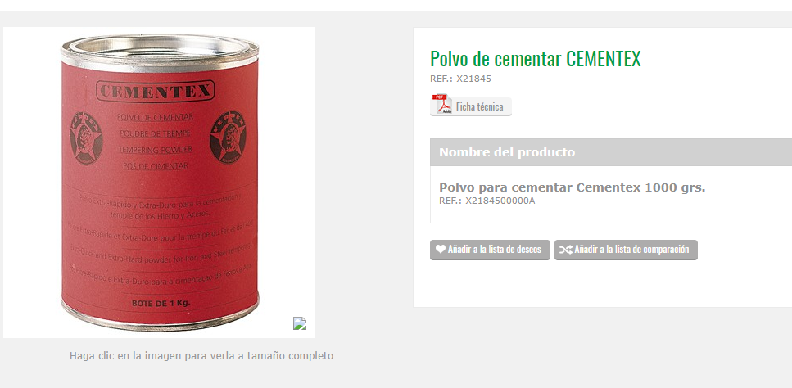Image resolution: width=792 pixels, height=388 pixels.
Task: Click the left star emblem on the can
Action: [86, 138]
